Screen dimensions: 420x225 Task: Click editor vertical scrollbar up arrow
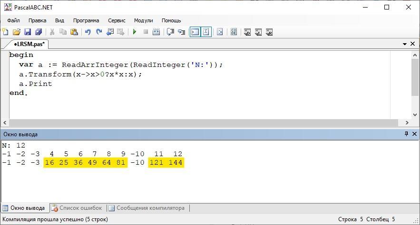pos(415,56)
